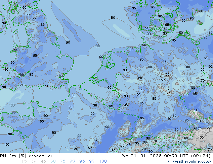213x164 pixels.
Task: Select legend value 60 in the color scale
Action: pyautogui.click(x=53, y=161)
